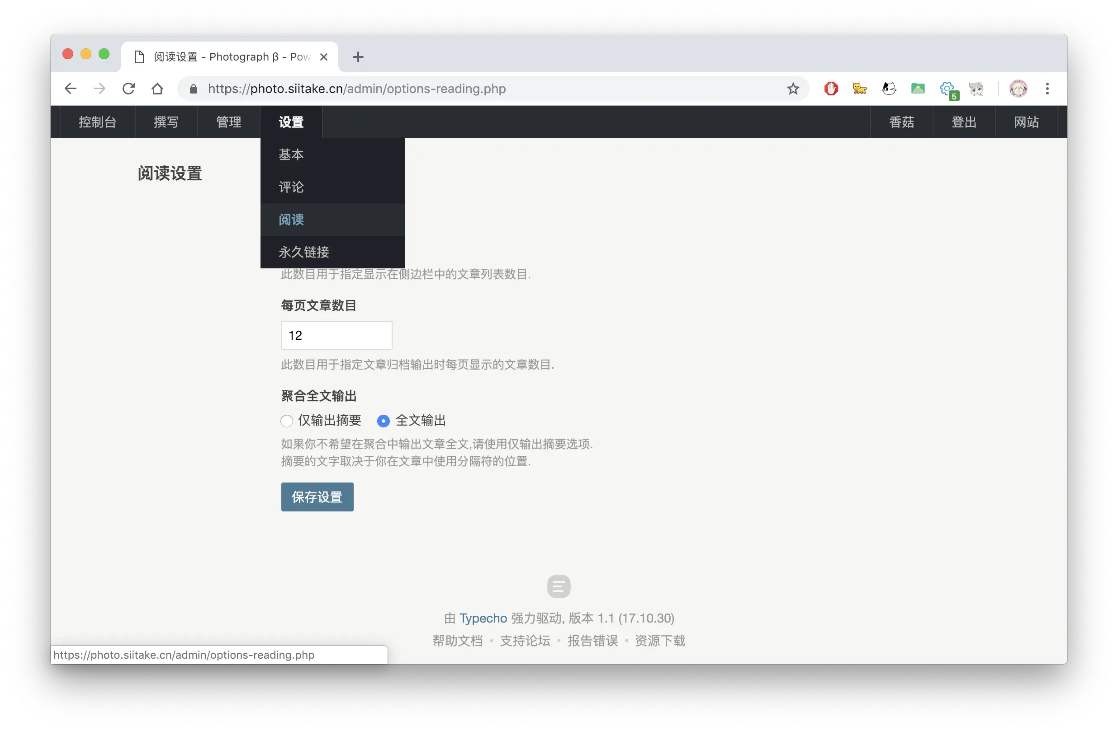Expand the 撰写 navigation menu
The width and height of the screenshot is (1118, 731).
[166, 122]
